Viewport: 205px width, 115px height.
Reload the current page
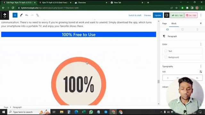[13, 8]
